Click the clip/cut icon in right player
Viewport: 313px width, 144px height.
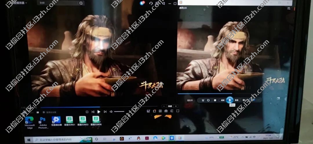(203, 100)
